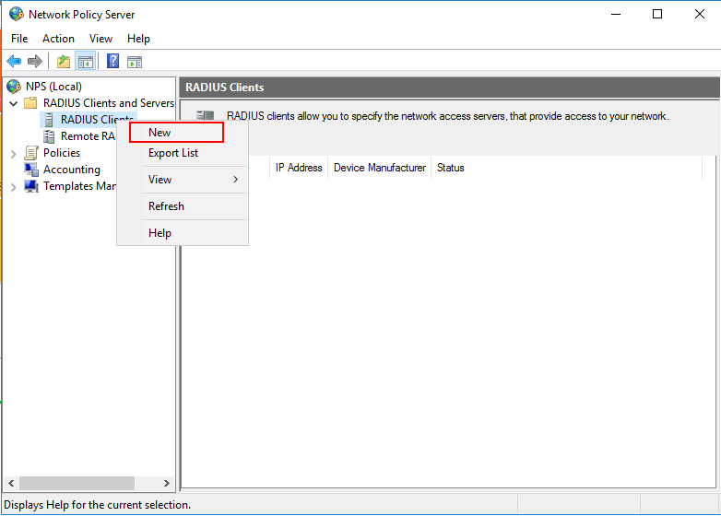This screenshot has height=516, width=721.
Task: Click the RADIUS Clients and Servers folder icon
Action: pyautogui.click(x=30, y=102)
